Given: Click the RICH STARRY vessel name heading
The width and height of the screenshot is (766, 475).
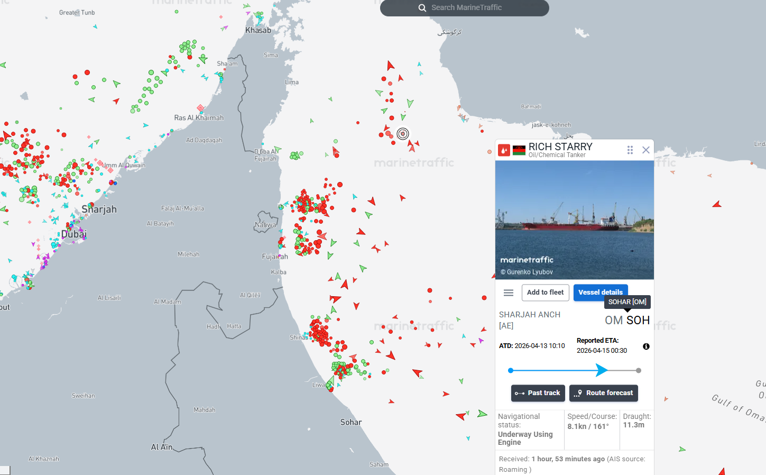Looking at the screenshot, I should (560, 147).
